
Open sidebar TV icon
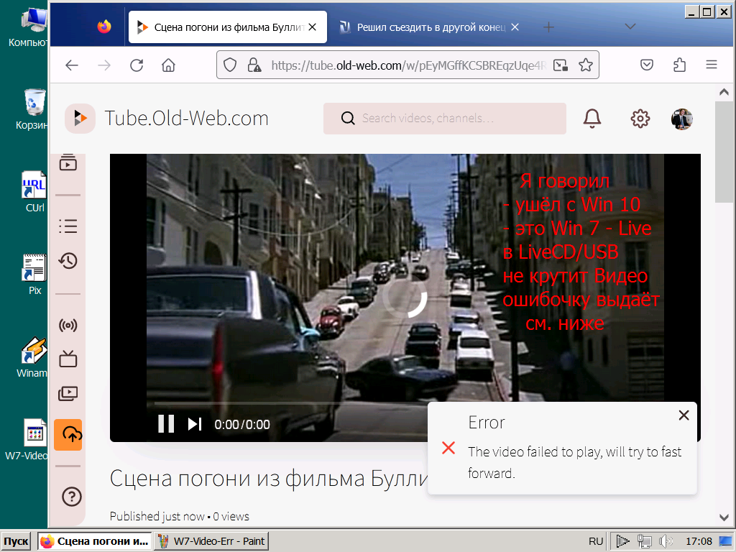(68, 359)
